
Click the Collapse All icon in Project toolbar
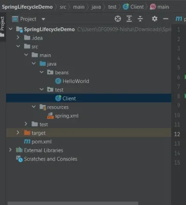pos(140,19)
